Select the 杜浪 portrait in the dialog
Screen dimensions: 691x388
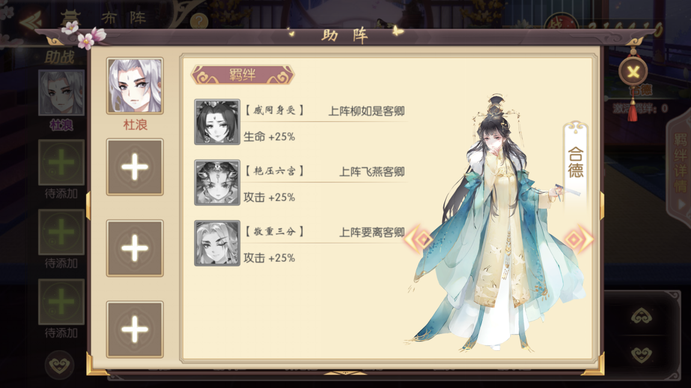pos(135,86)
